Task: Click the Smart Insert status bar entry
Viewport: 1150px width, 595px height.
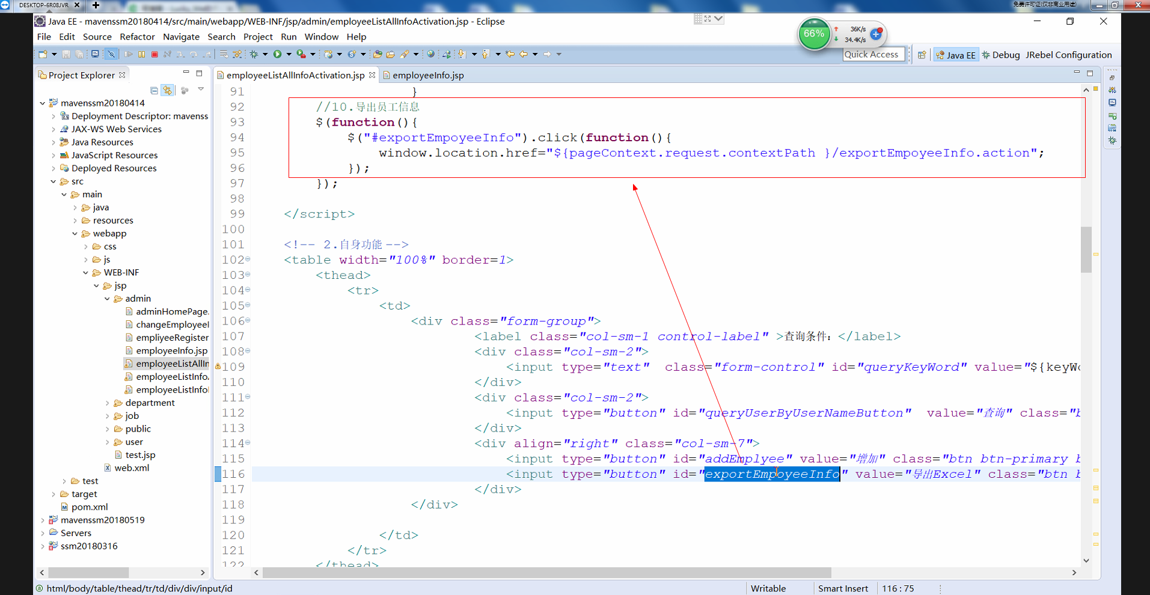Action: click(x=843, y=588)
